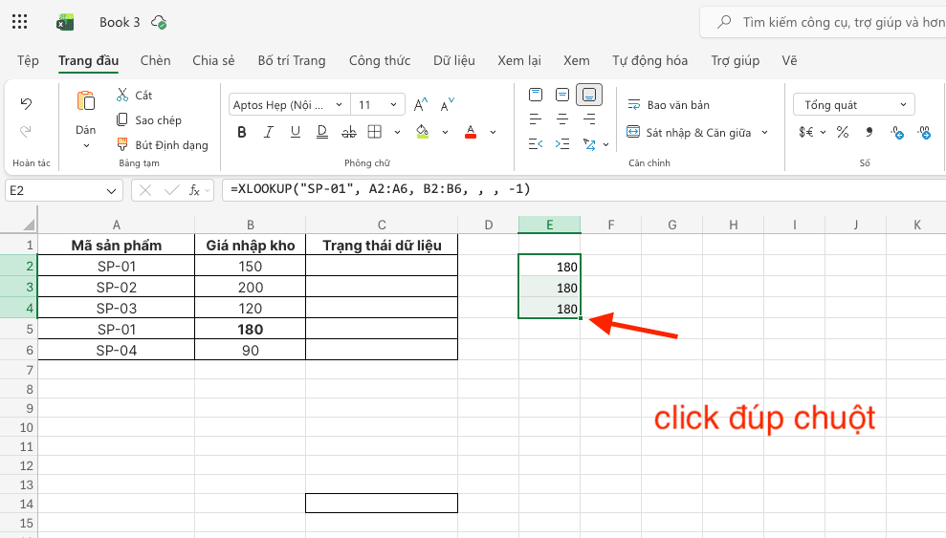Screen dimensions: 946x538
Task: Expand Sát nhập & Căn giữa dropdown arrow
Action: coord(765,132)
